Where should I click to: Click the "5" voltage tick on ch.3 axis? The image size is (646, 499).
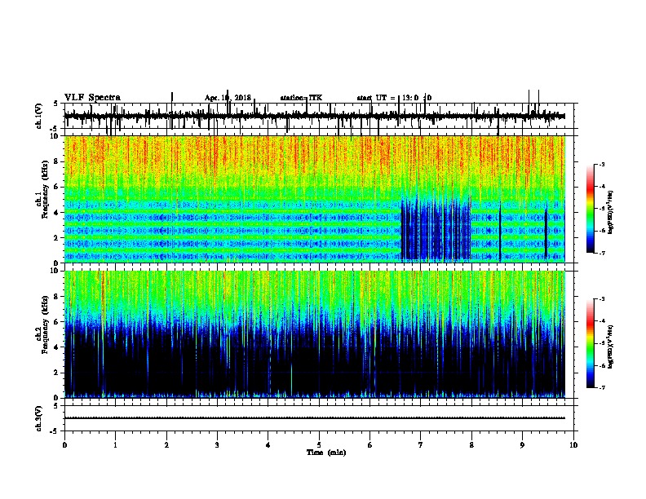[x=57, y=406]
